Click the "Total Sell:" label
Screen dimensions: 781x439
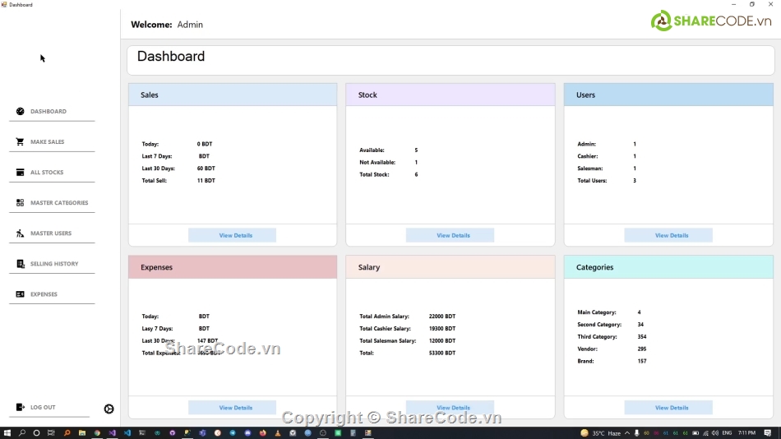tap(155, 180)
